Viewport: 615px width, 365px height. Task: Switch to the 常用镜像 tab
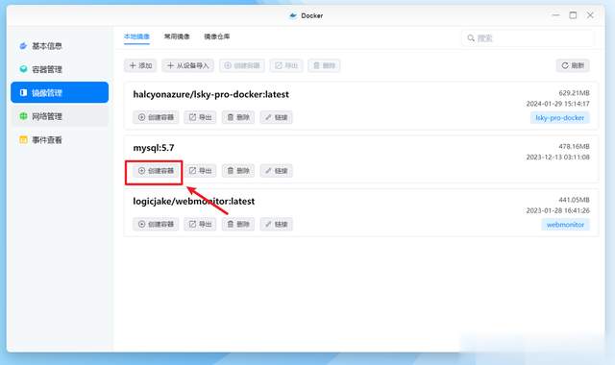pyautogui.click(x=177, y=36)
